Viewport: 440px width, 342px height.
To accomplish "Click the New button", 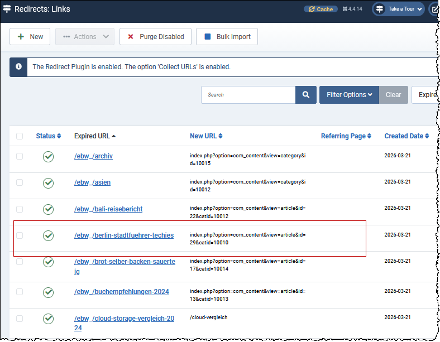I will pyautogui.click(x=30, y=37).
